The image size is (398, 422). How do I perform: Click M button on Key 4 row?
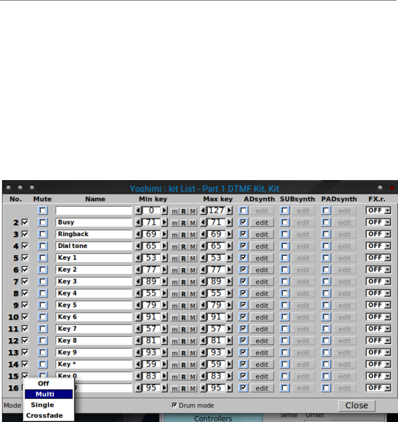point(193,294)
